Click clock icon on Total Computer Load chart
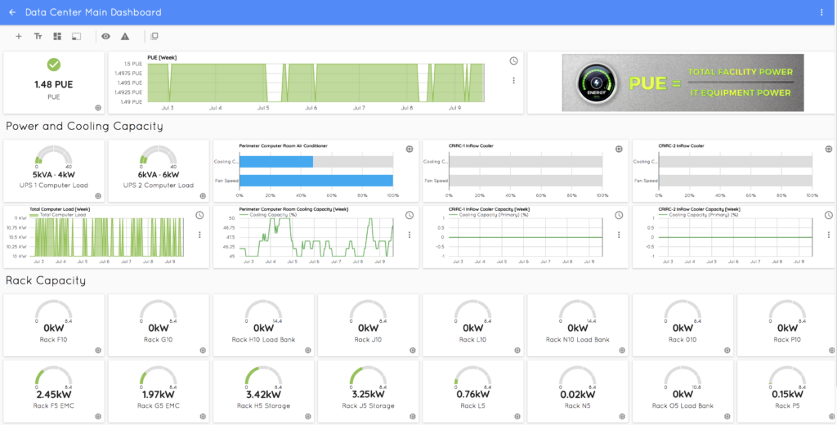 tap(200, 215)
